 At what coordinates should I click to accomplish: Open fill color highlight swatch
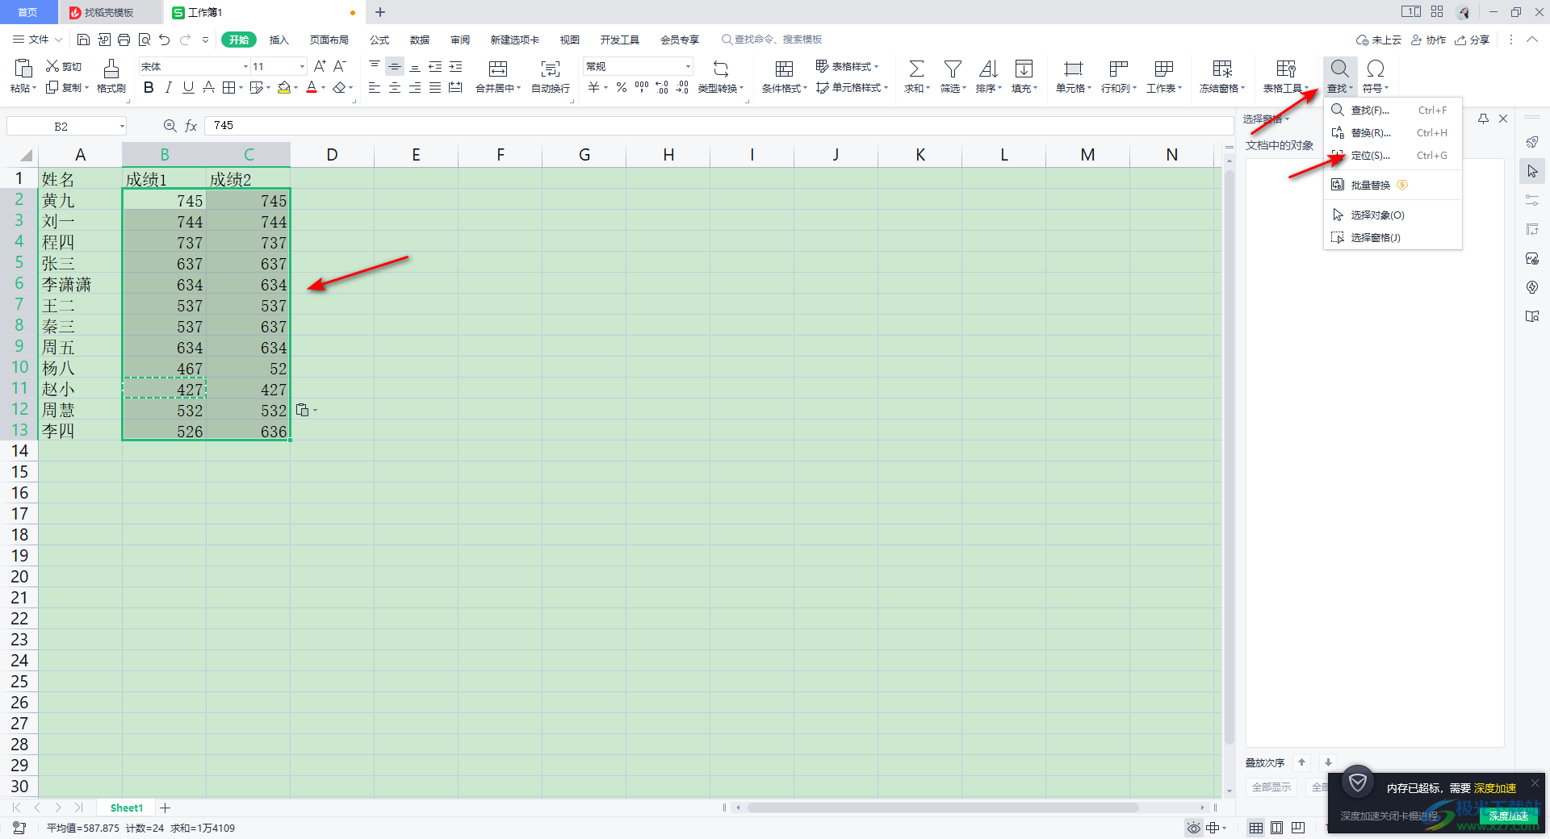pos(284,87)
